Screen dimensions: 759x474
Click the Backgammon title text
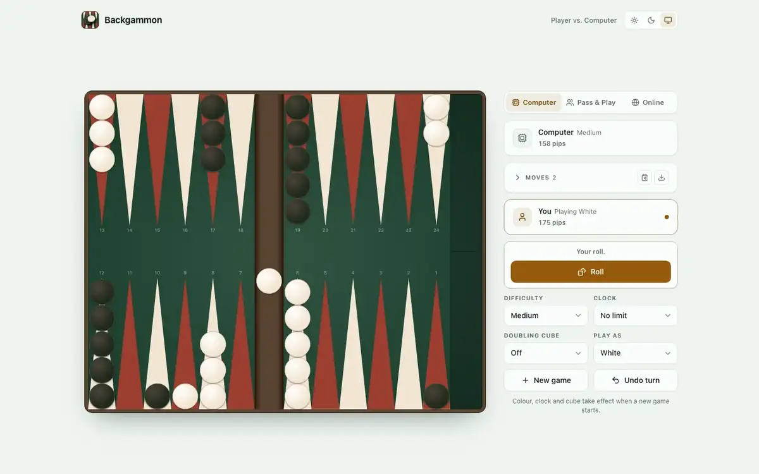pos(133,20)
